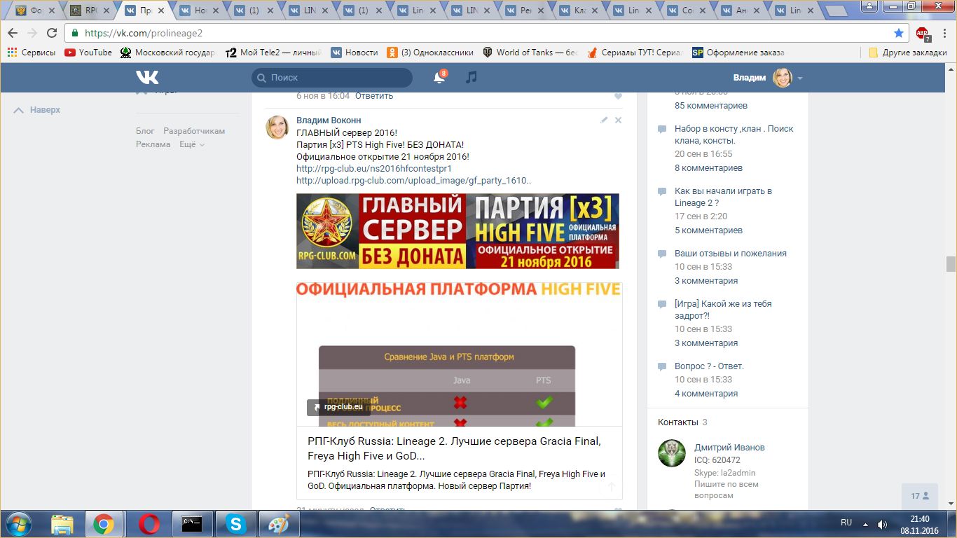
Task: Delete the Владим Воконн post
Action: 618,120
